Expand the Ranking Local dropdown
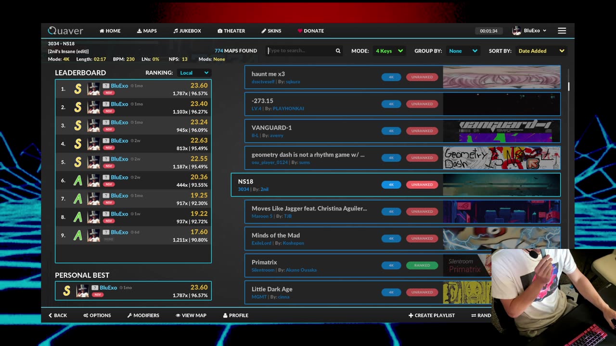 pyautogui.click(x=194, y=73)
